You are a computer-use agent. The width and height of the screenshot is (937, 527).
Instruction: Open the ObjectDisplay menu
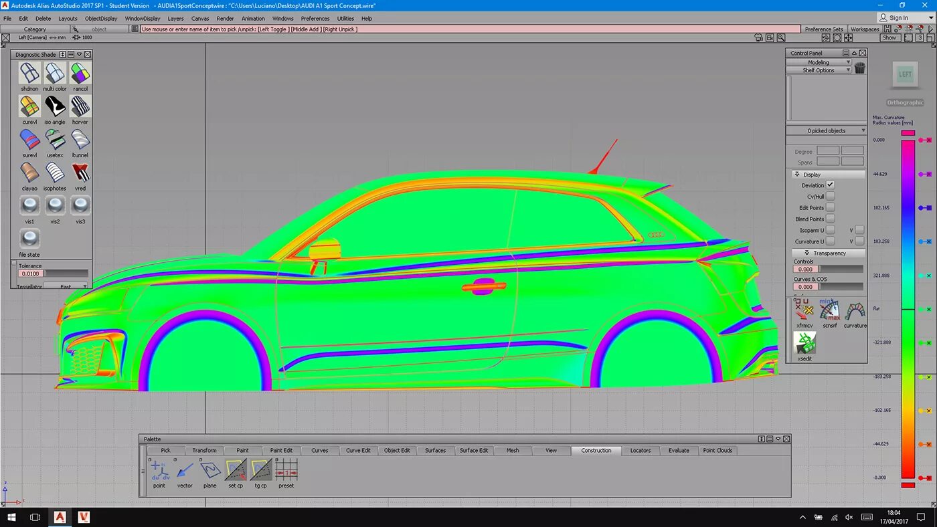click(x=101, y=19)
